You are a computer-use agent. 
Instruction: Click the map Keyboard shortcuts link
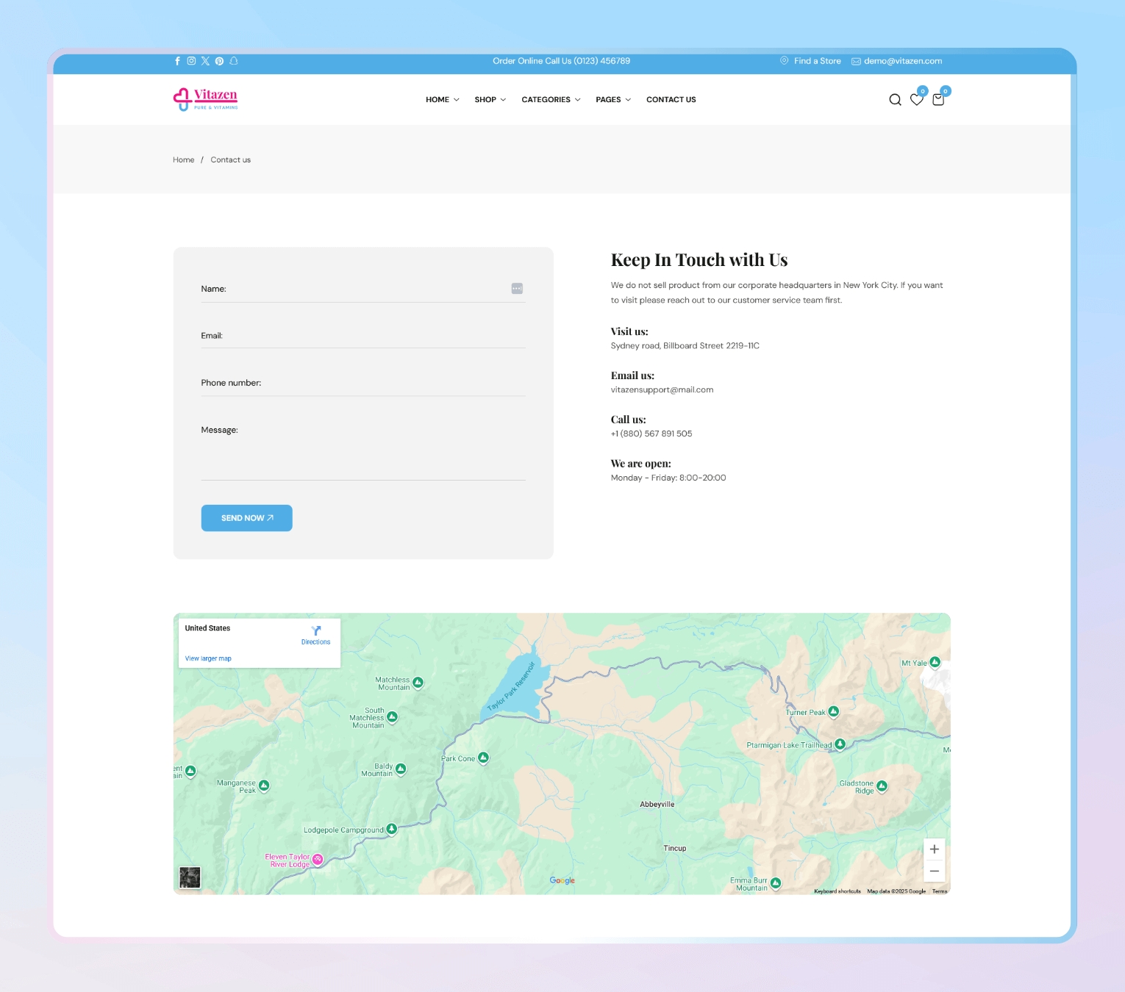838,891
